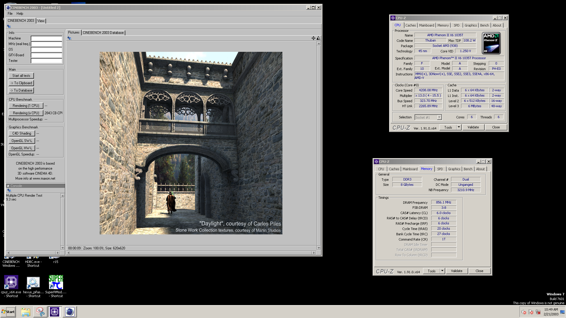Run the OpenGL SW-L test
Screen dimensions: 566x318
coord(22,141)
